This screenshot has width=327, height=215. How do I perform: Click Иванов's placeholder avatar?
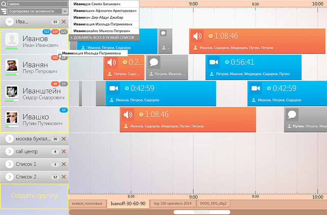(x=12, y=39)
